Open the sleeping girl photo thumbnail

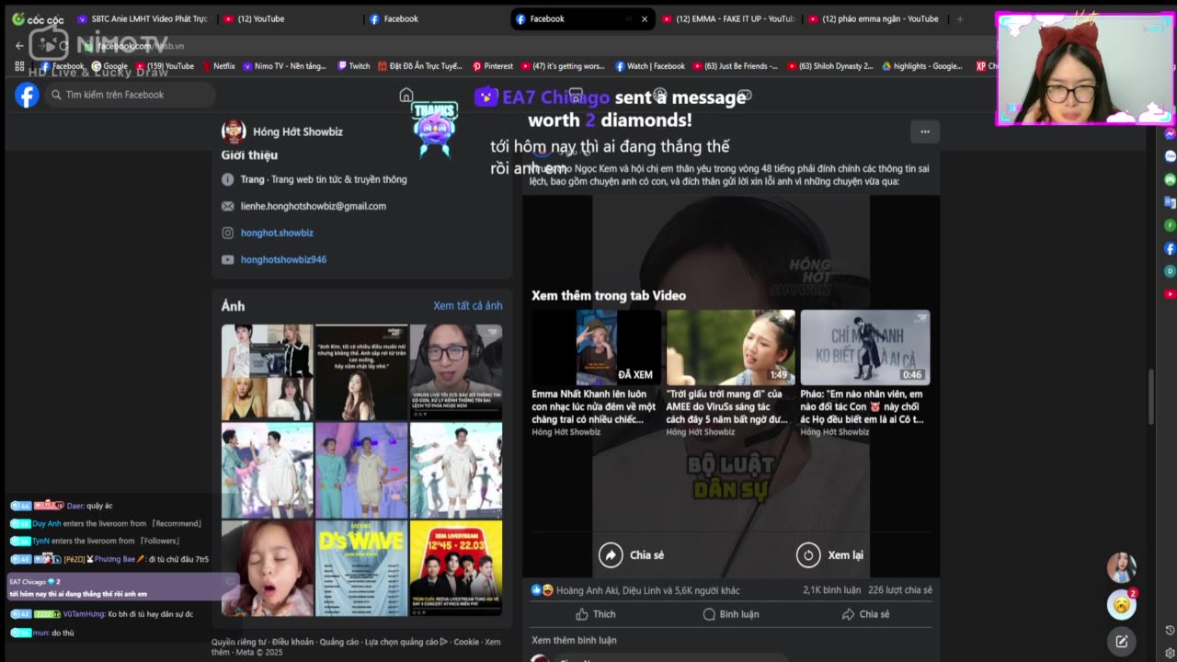click(x=267, y=568)
